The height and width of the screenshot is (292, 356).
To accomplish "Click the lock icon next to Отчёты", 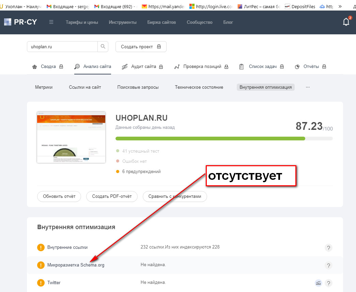I will click(324, 66).
